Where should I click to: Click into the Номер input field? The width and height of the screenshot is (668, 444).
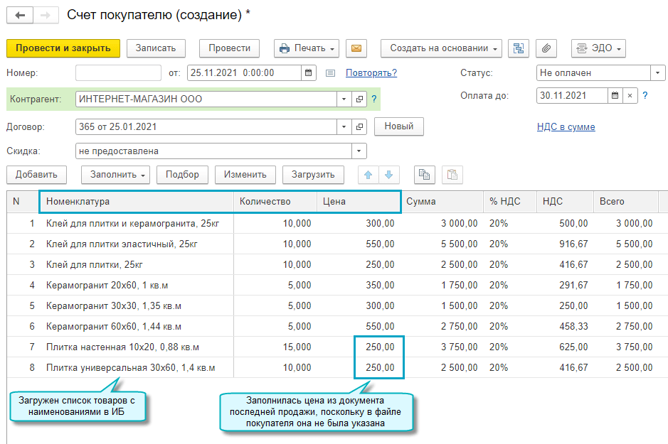118,72
